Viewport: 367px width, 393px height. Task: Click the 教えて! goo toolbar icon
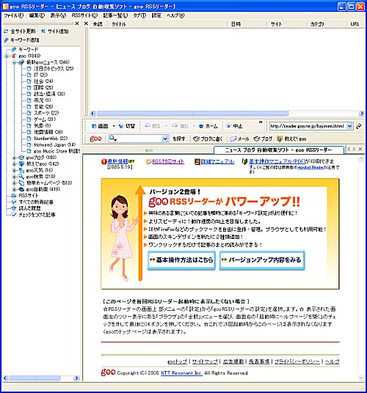(280, 139)
